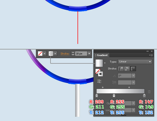Select the fill swatch with none slash
Image resolution: width=157 pixels, height=121 pixels.
40,53
